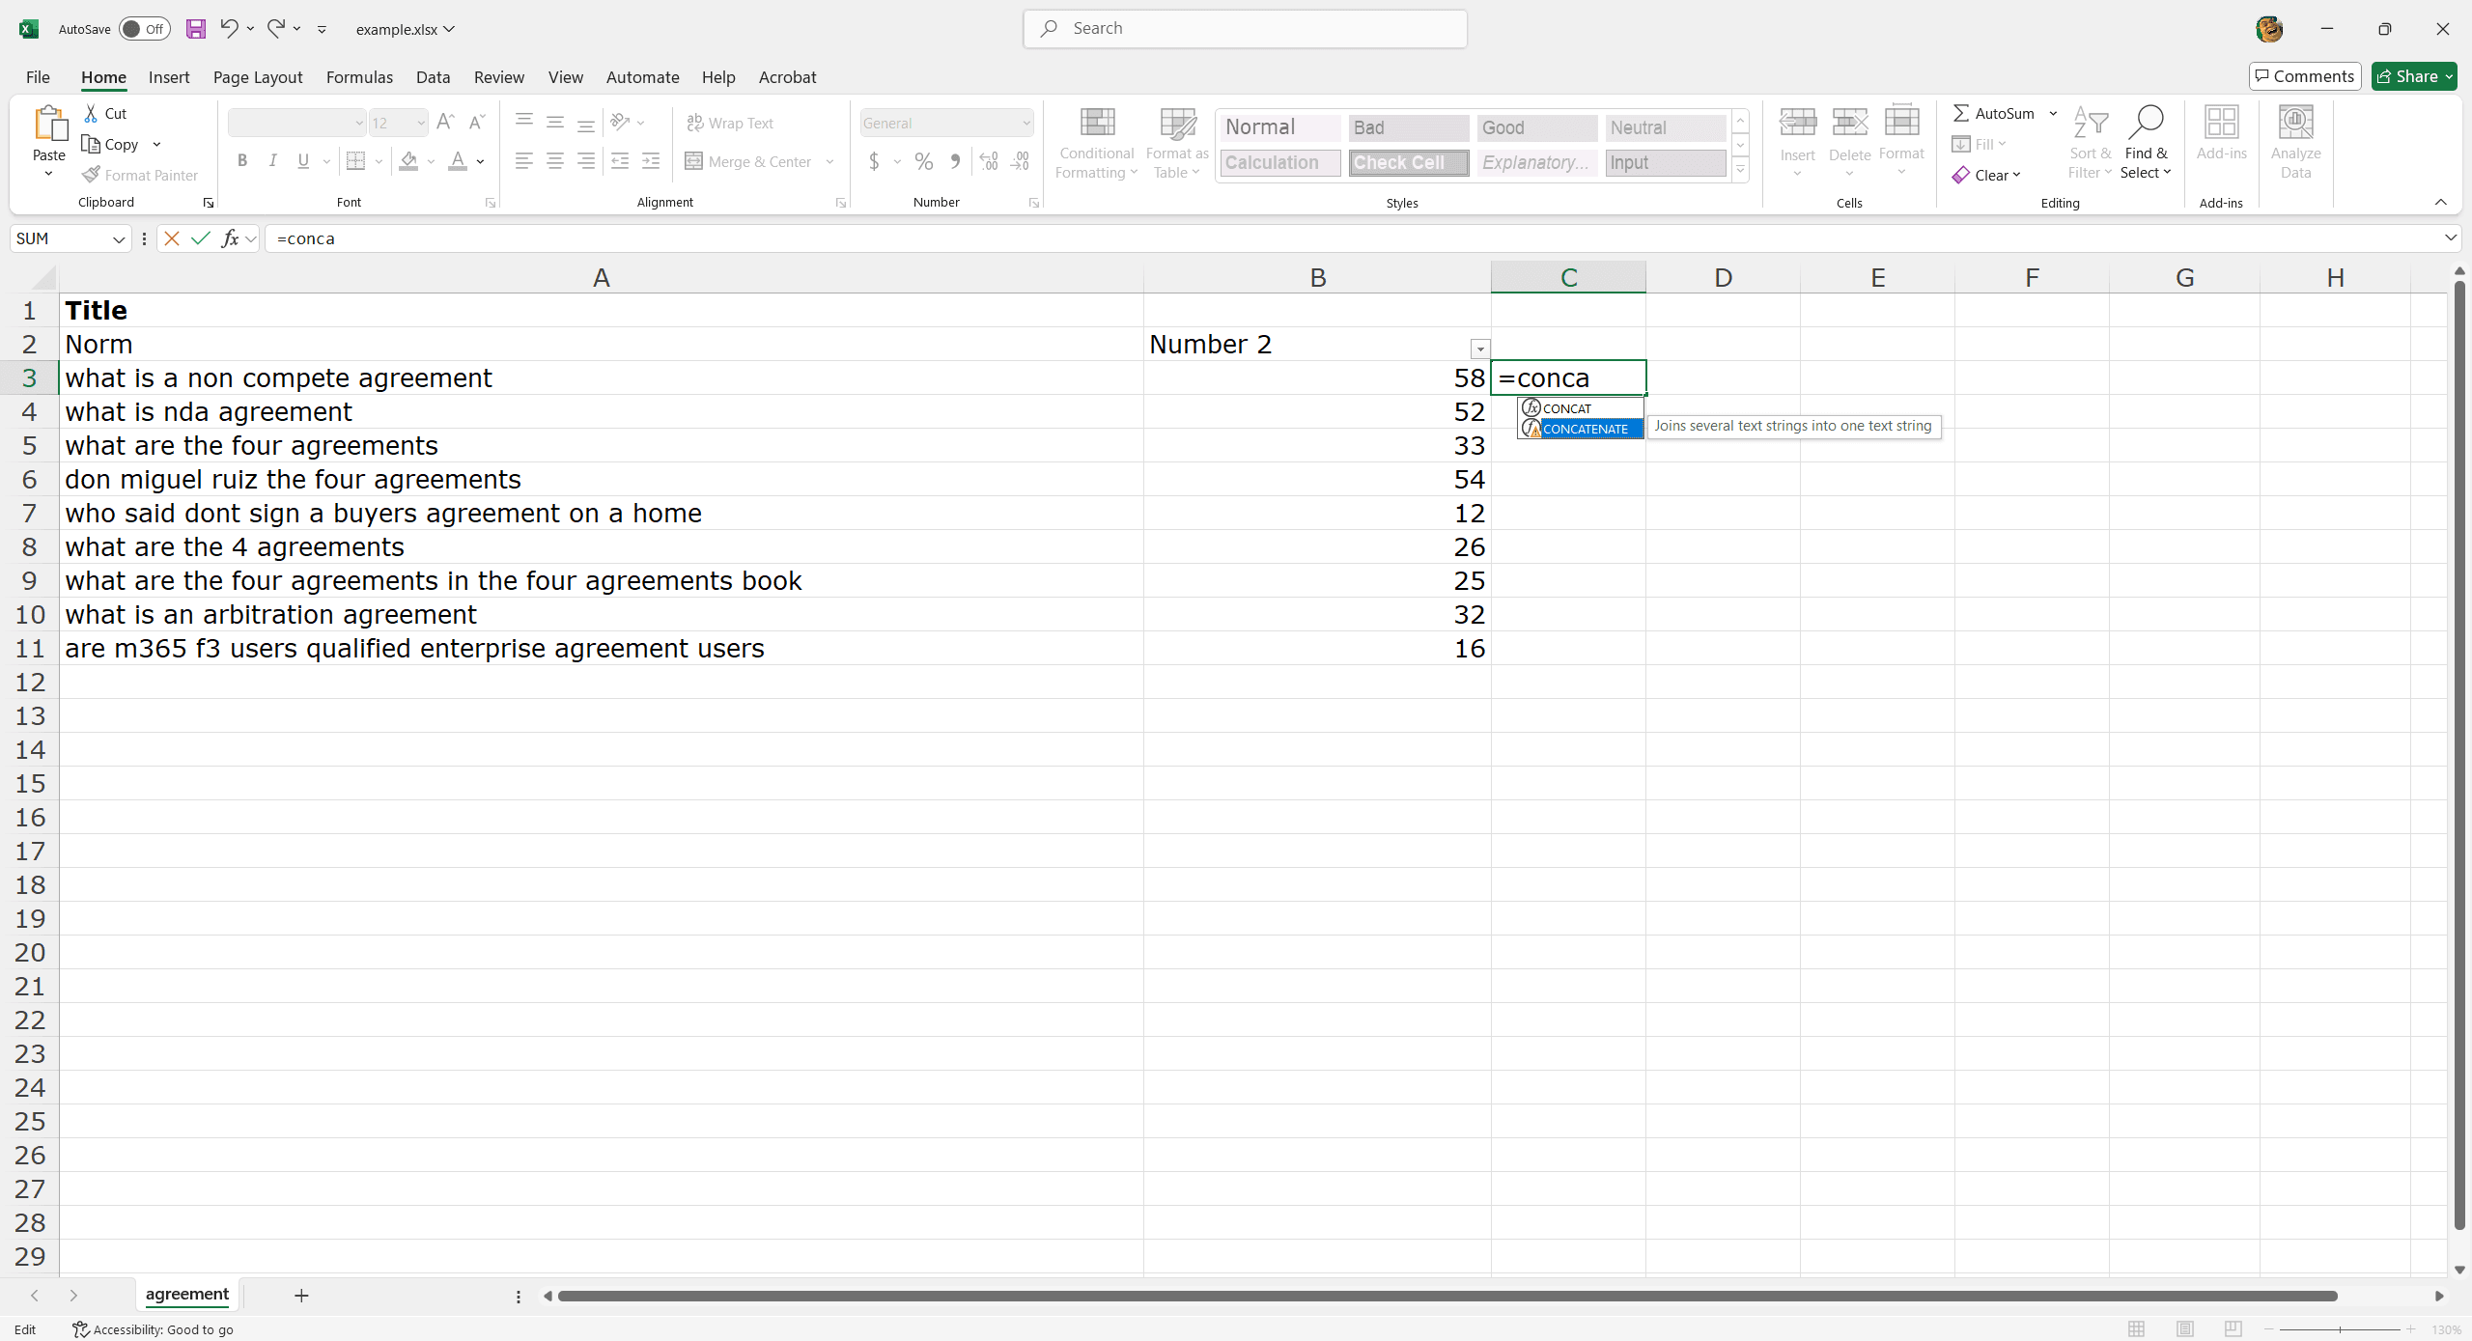Toggle middle vertical alignment

pos(555,122)
